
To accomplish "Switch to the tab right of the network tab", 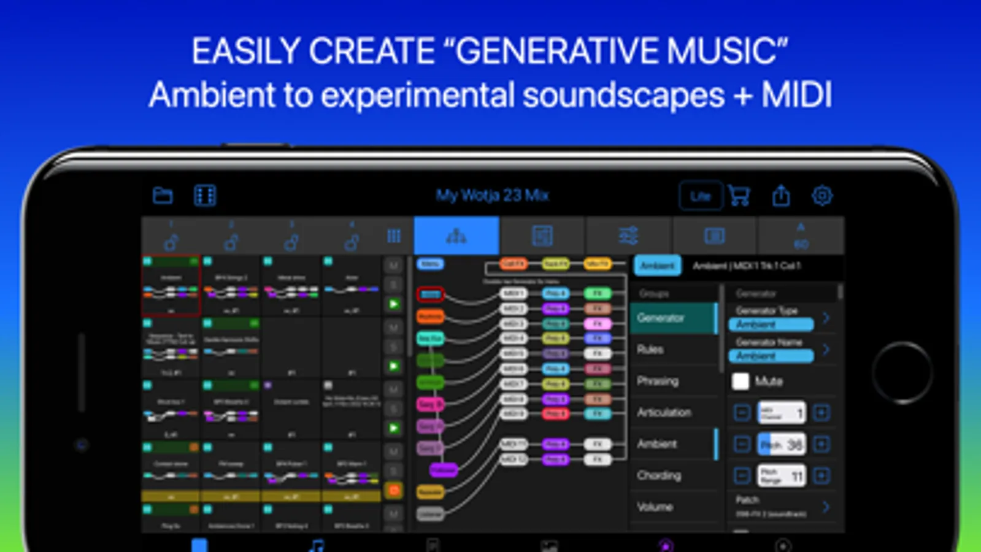I will pos(542,236).
